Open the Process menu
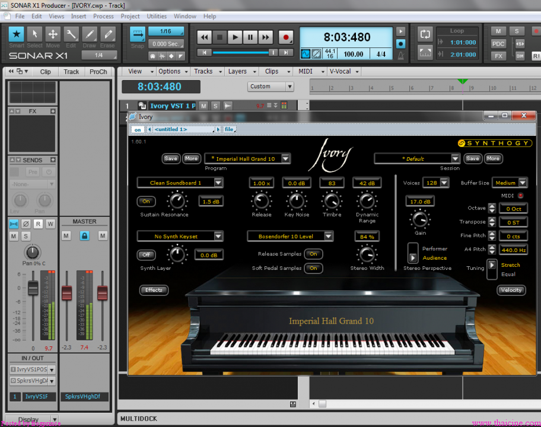Image resolution: width=541 pixels, height=427 pixels. coord(103,16)
